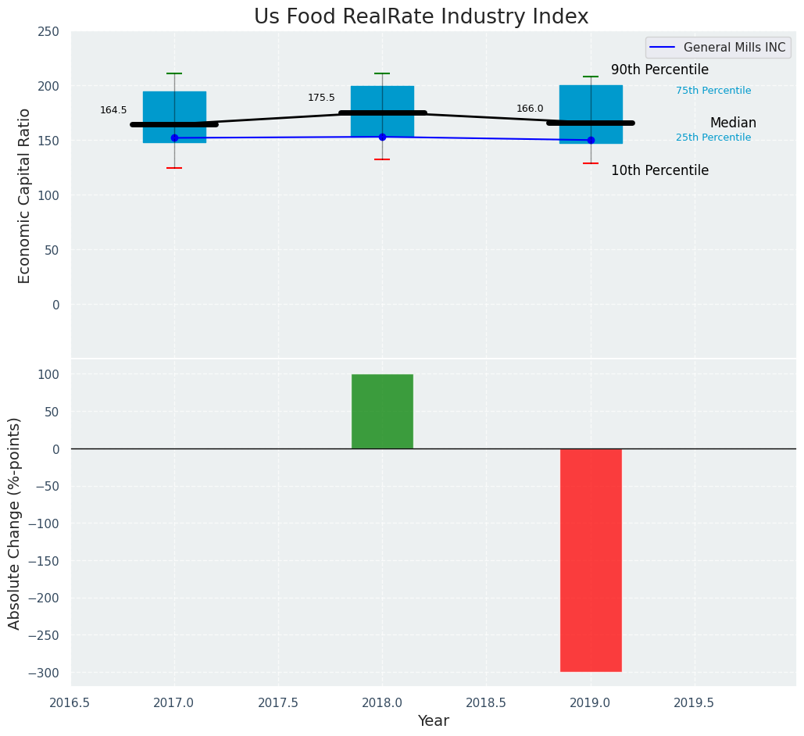The height and width of the screenshot is (736, 804).
Task: Click the red 10th percentile cap for 2018
Action: click(x=382, y=159)
